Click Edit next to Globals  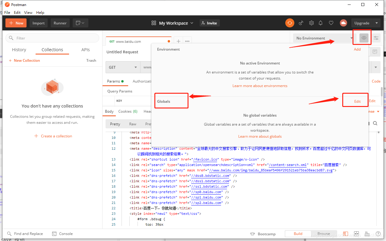(357, 101)
